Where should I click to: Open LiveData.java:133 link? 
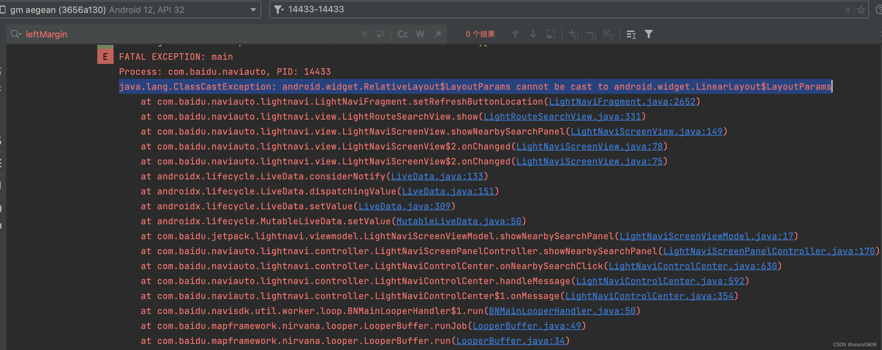click(x=437, y=177)
